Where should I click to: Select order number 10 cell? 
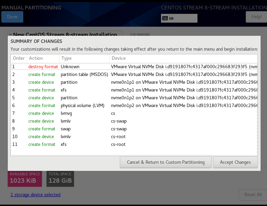[15, 137]
